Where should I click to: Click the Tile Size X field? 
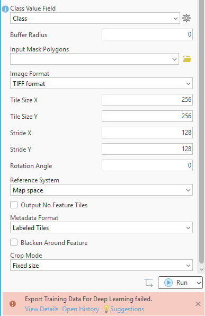(147, 100)
